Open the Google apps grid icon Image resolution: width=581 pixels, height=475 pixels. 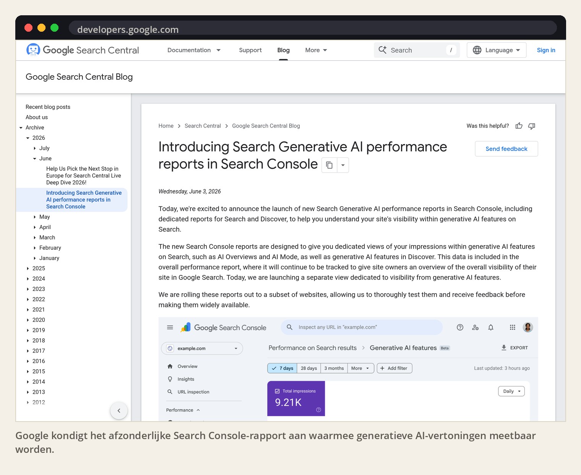point(513,327)
